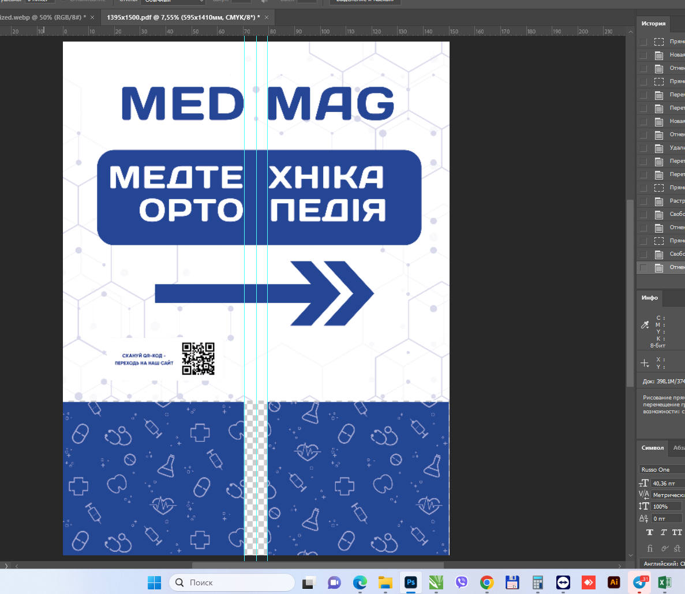Viewport: 685px width, 594px height.
Task: Switch to the Символ panel tab
Action: pyautogui.click(x=652, y=447)
